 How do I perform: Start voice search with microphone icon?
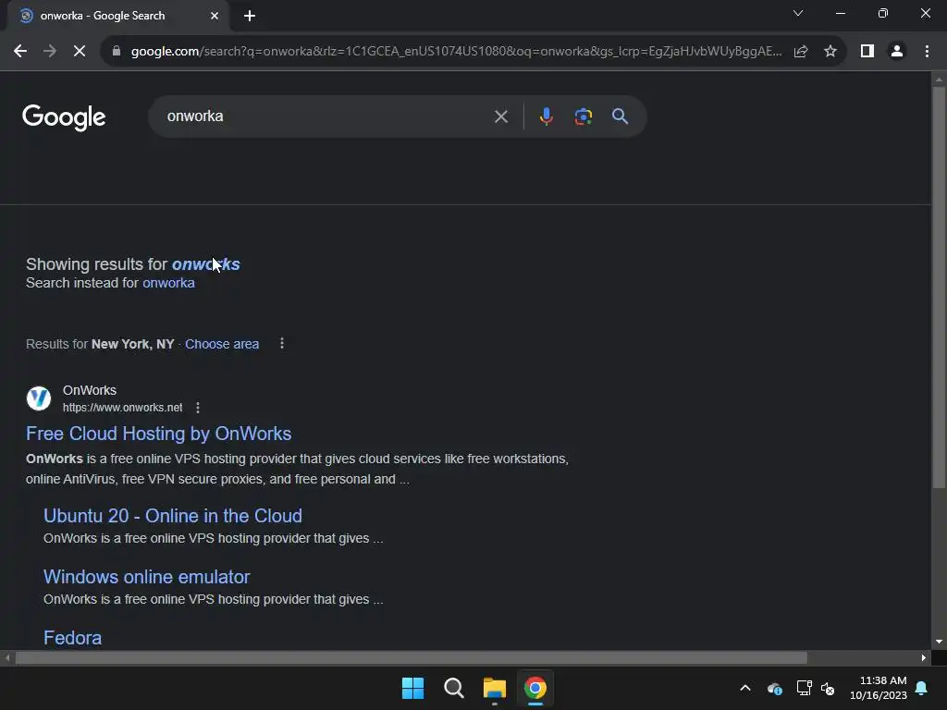click(546, 116)
